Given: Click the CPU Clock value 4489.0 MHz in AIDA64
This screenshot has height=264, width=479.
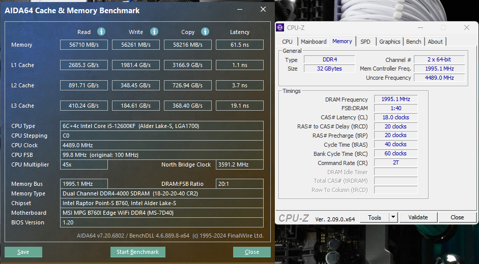Looking at the screenshot, I should 161,145.
